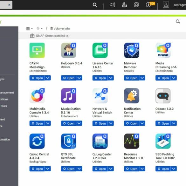Viewport: 186px width, 186px height.
Task: Search apps with App Center magnifier
Action: click(x=178, y=22)
